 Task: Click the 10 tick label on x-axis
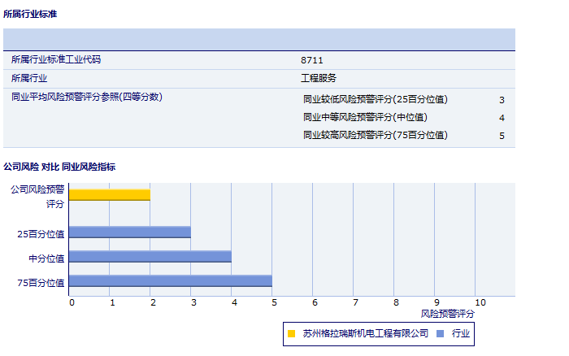pos(480,302)
